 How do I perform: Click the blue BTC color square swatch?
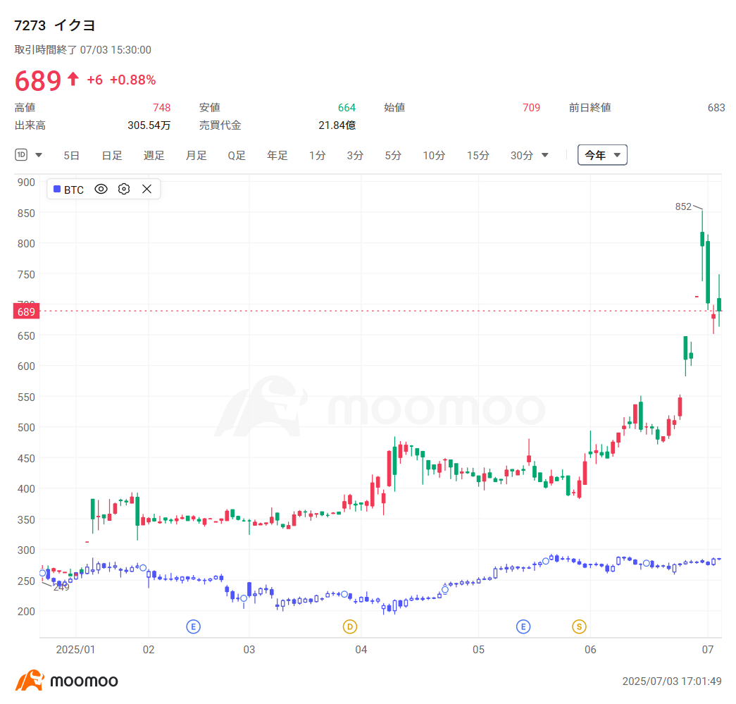tap(57, 189)
